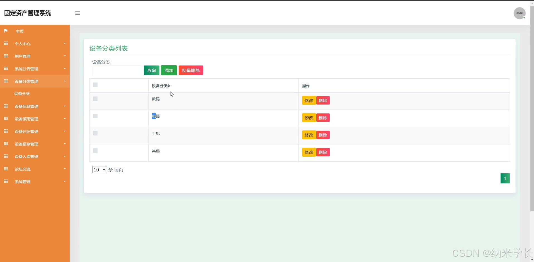This screenshot has height=262, width=534.
Task: Open the user avatar in header
Action: click(x=520, y=13)
